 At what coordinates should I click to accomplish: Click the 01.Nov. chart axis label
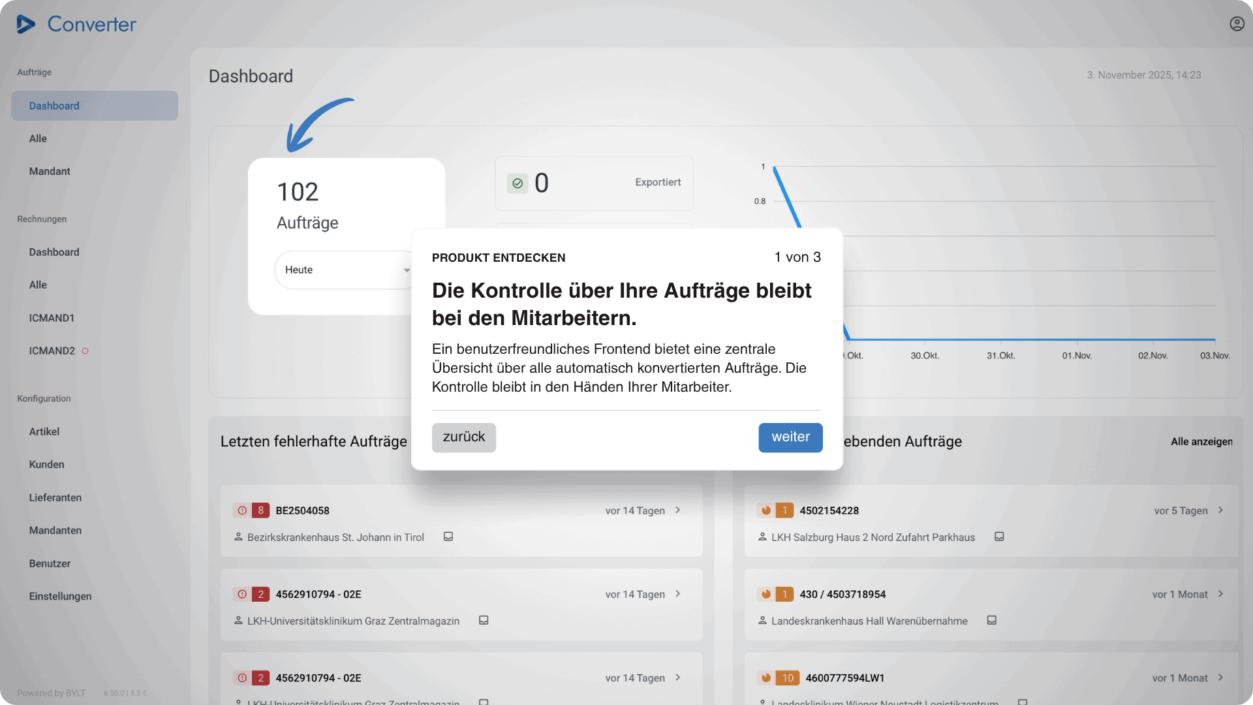click(x=1077, y=356)
